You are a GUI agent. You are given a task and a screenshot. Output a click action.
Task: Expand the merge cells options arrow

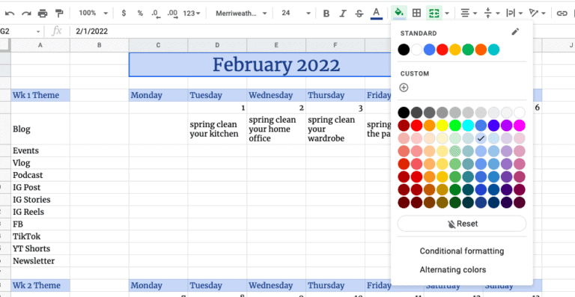click(447, 13)
